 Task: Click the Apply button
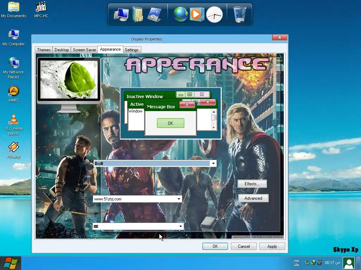[272, 246]
